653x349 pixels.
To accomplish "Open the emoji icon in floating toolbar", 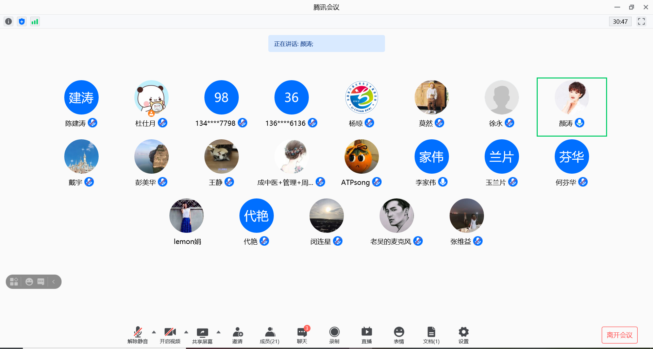I will [x=29, y=282].
